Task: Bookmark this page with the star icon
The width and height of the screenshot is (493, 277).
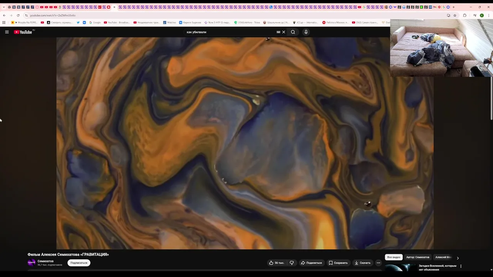Action: coord(455,15)
